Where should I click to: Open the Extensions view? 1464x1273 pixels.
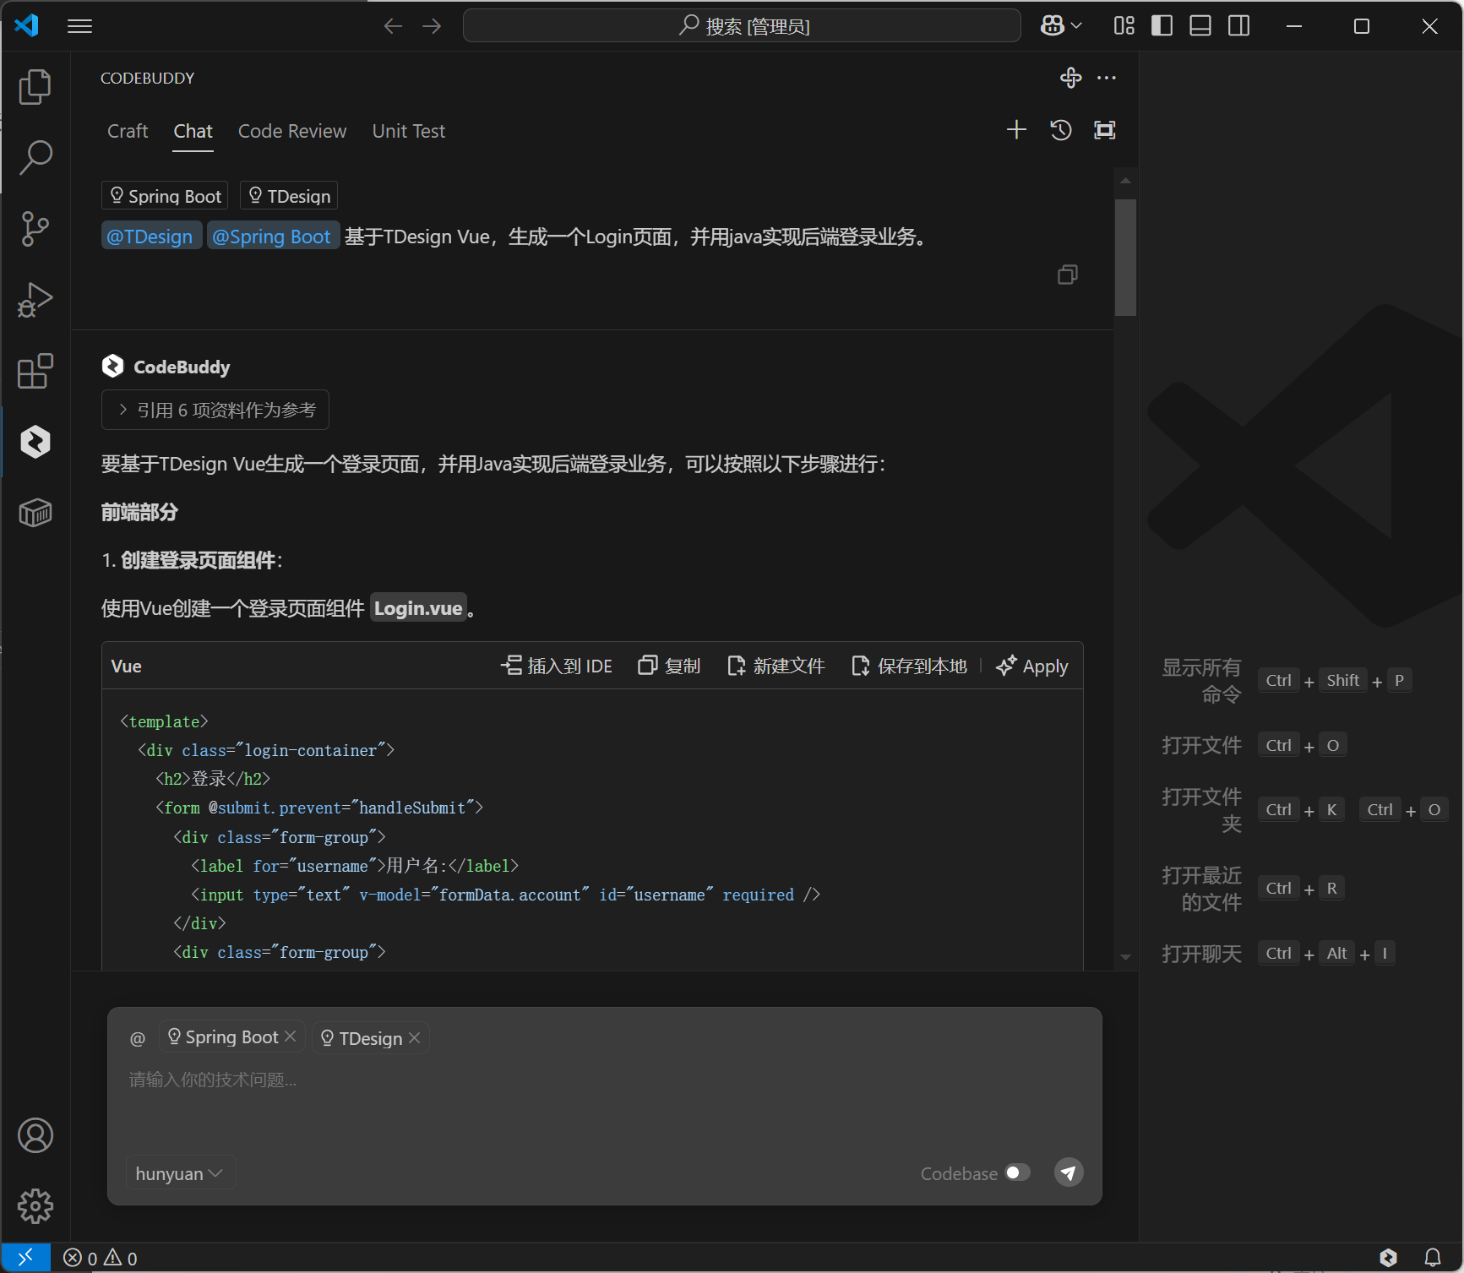[35, 371]
